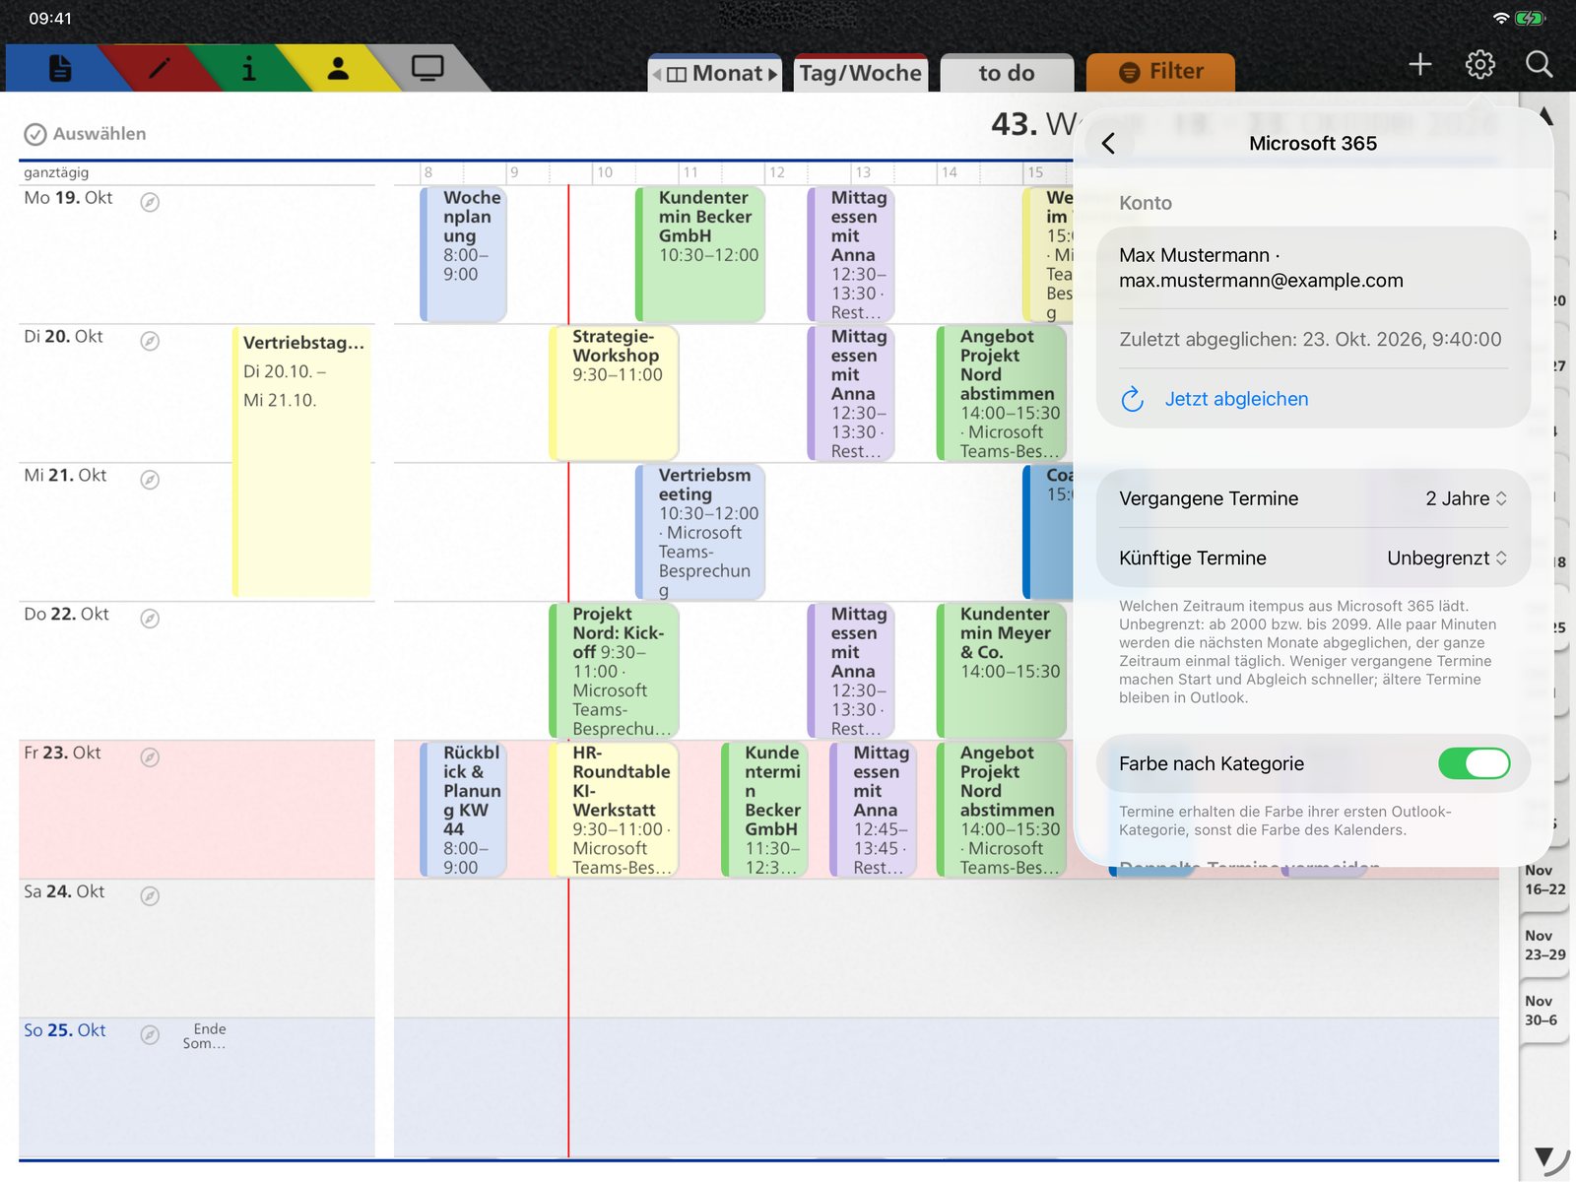Go back from Microsoft 365 panel

[1108, 144]
